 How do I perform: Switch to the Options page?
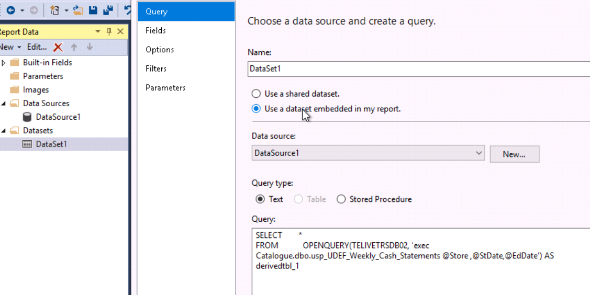(x=186, y=50)
